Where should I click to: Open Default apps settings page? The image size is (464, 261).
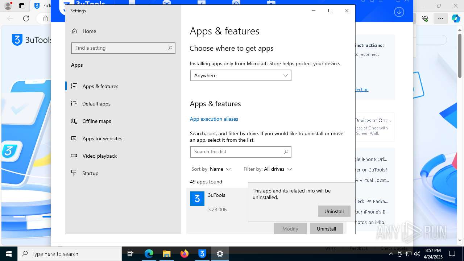click(x=123, y=104)
